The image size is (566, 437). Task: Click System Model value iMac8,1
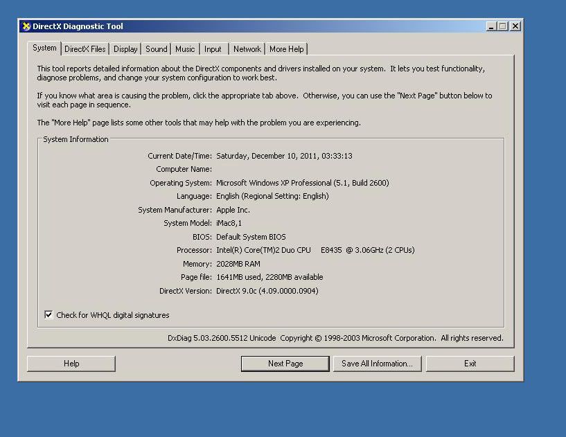(x=229, y=224)
